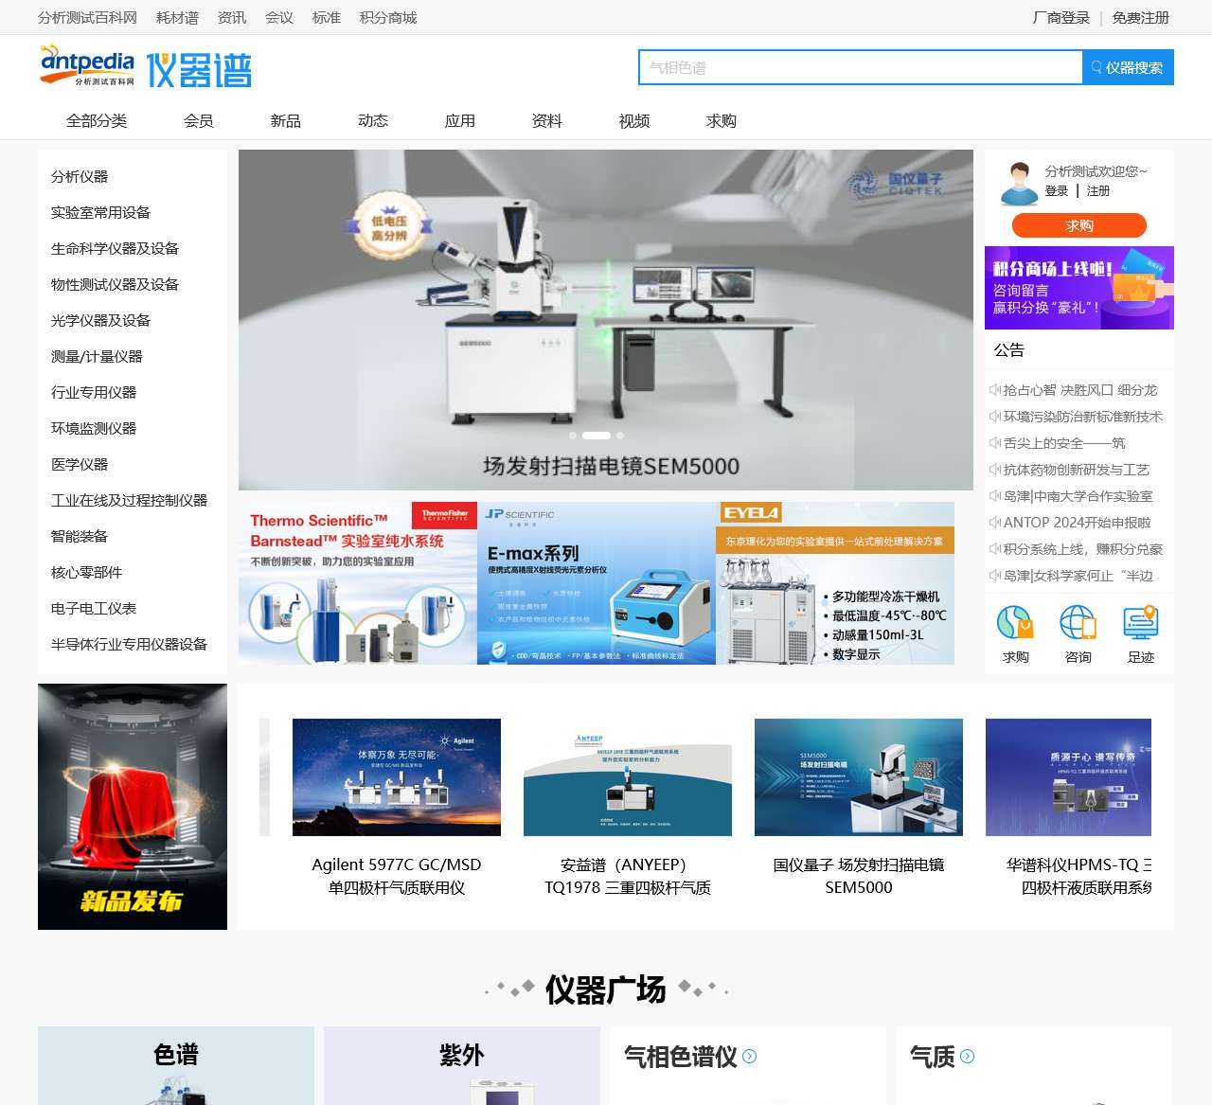
Task: Select 生命科学仪器及设备 category
Action: 115,249
